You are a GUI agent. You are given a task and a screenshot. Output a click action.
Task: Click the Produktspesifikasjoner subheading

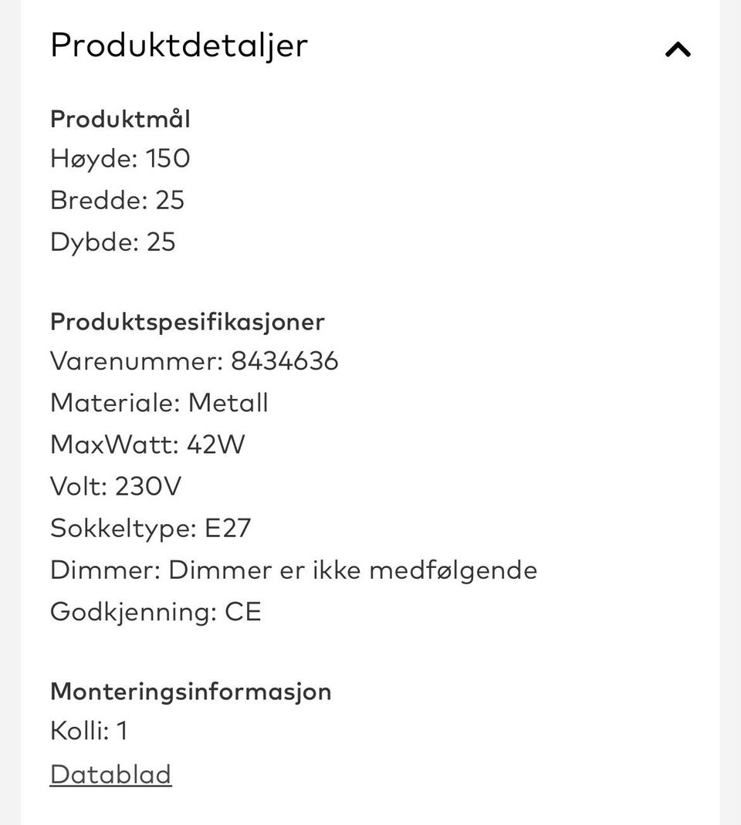point(188,322)
